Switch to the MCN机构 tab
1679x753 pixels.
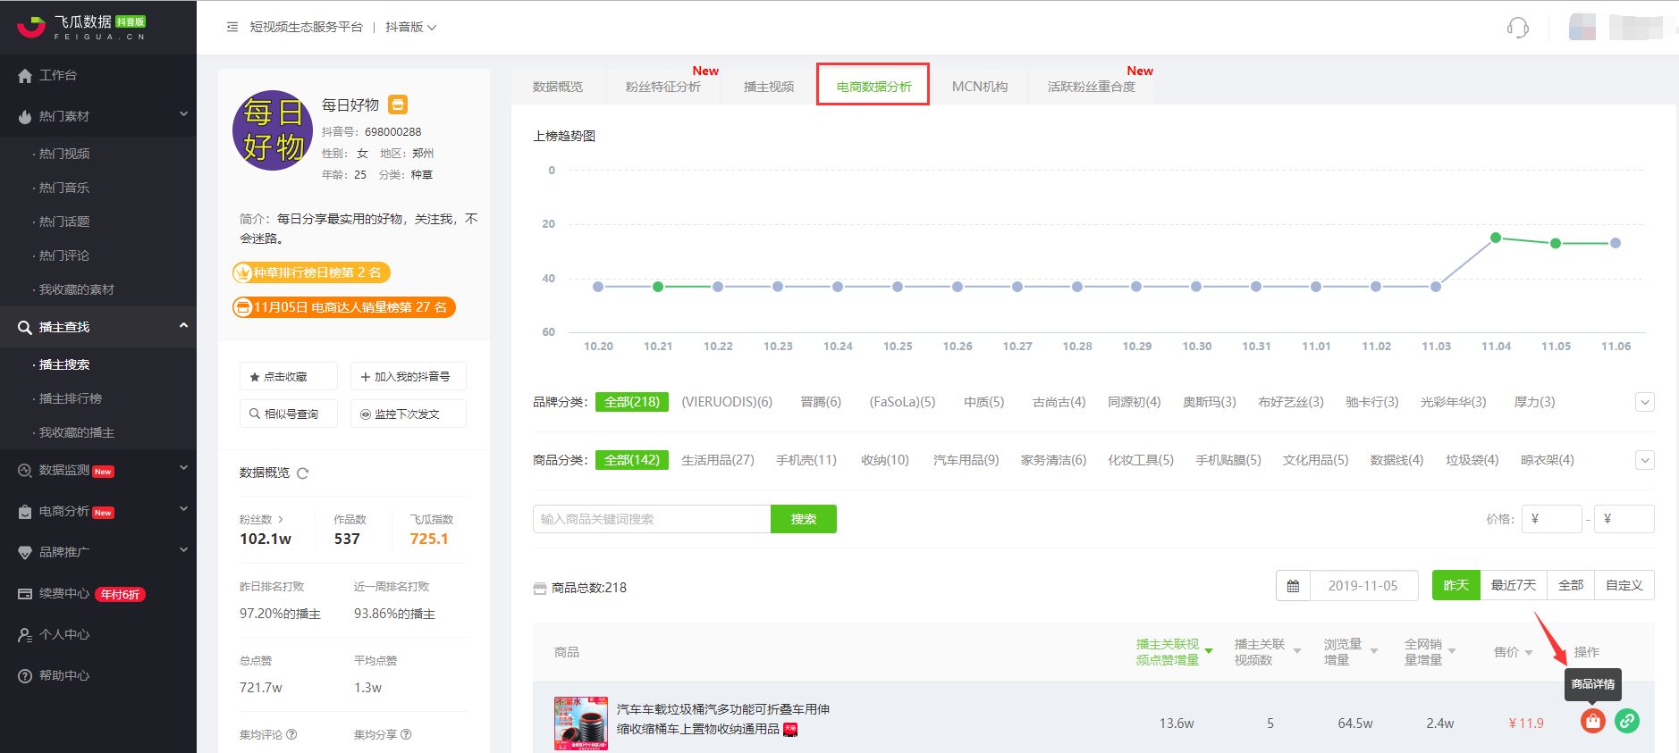coord(980,87)
